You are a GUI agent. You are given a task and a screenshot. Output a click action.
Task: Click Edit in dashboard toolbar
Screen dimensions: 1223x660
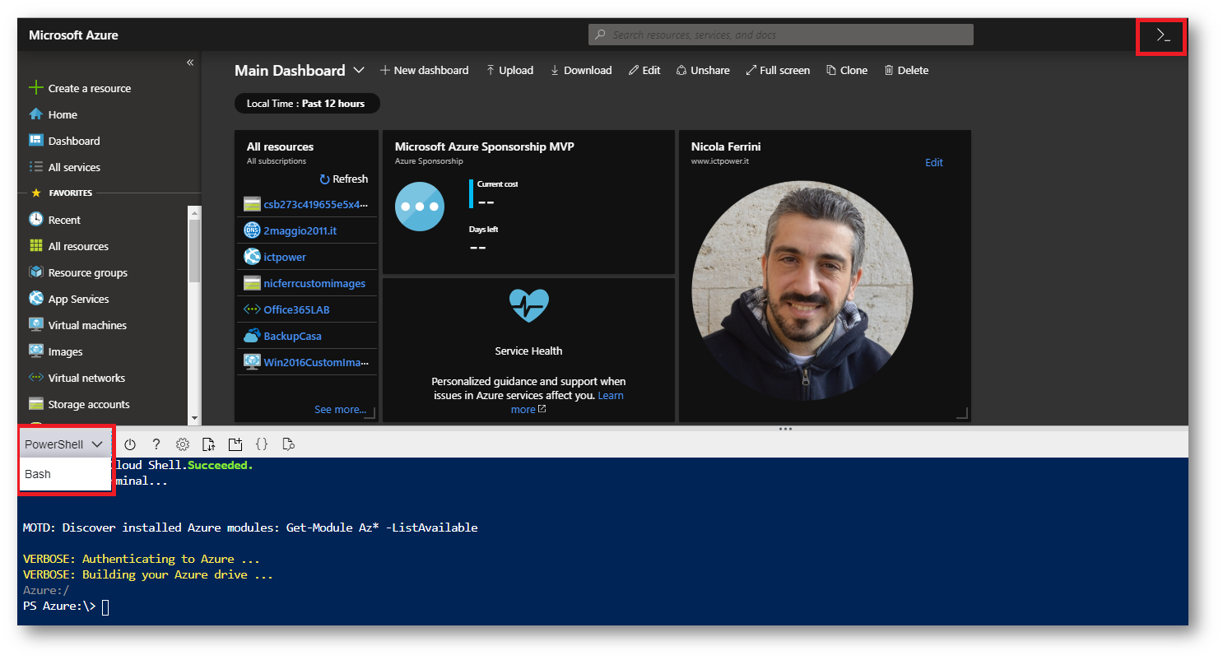tap(644, 70)
